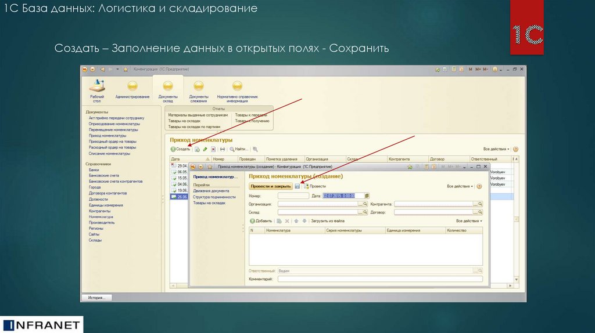Open Нормативно справочная информация section
This screenshot has width=595, height=333.
237,91
